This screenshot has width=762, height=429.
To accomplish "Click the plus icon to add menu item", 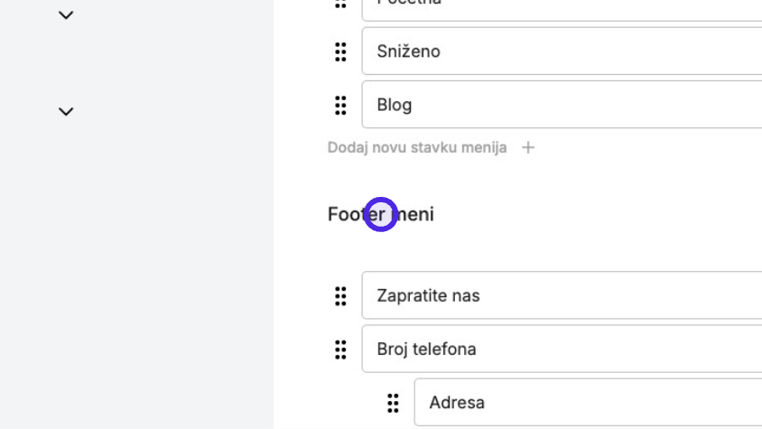I will pyautogui.click(x=528, y=147).
